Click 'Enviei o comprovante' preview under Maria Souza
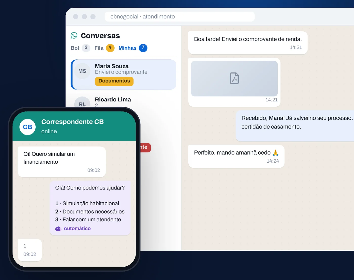 [121, 72]
